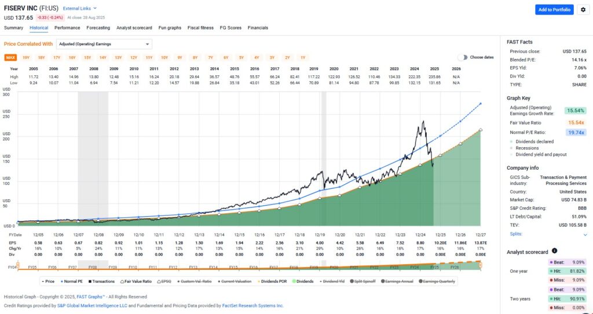Click the FY15 point on timeline navigator

pos(233,267)
